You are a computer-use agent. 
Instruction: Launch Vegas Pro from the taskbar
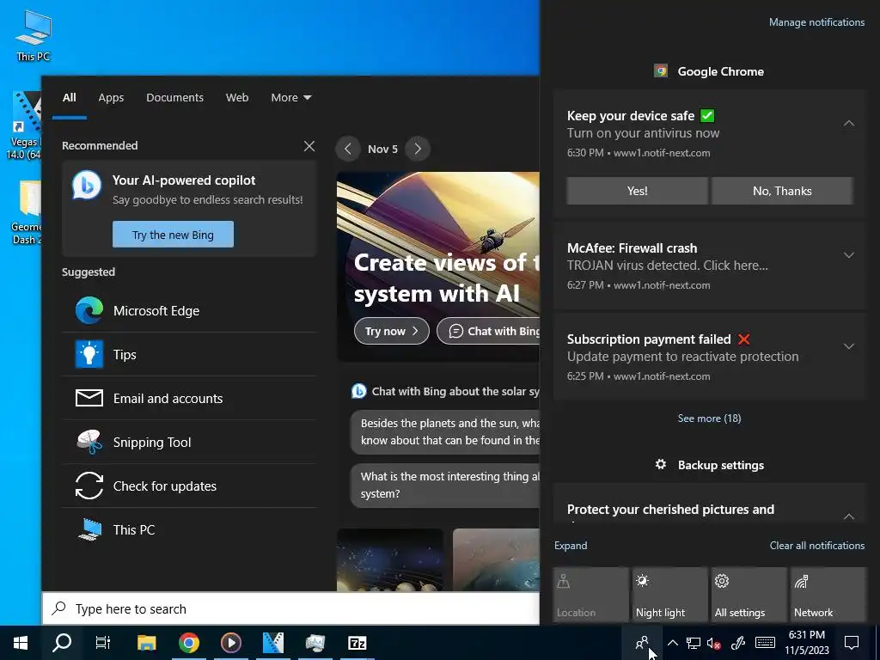click(273, 643)
